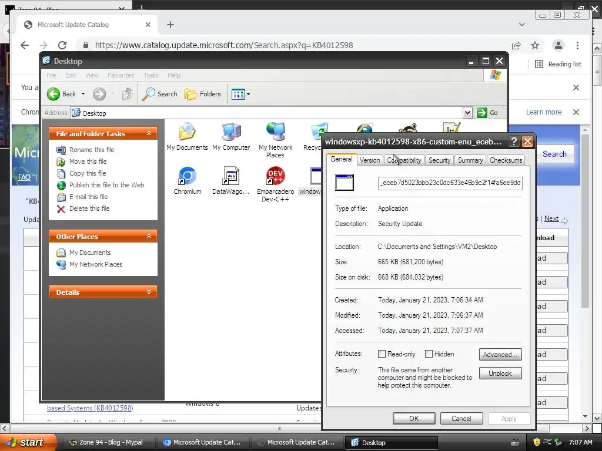Collapse the File and Folder Tasks panel
602x451 pixels.
tap(149, 133)
